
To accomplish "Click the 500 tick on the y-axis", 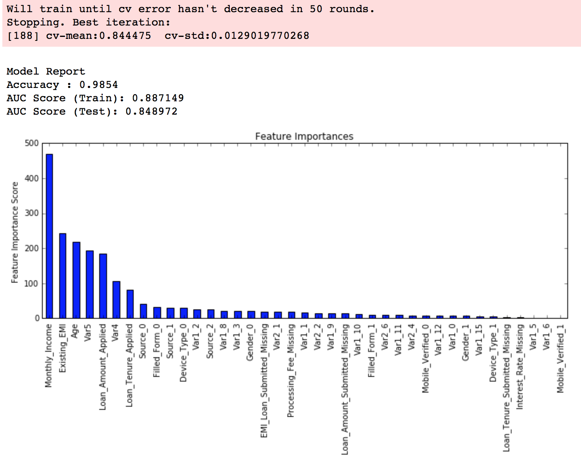I will tap(32, 143).
